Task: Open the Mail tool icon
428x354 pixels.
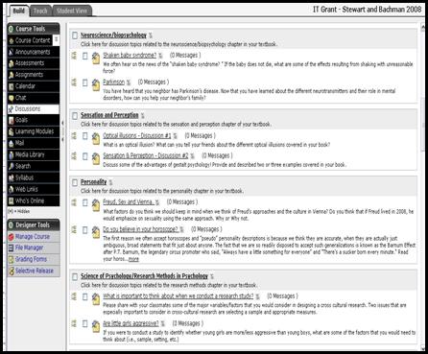Action: coord(12,143)
